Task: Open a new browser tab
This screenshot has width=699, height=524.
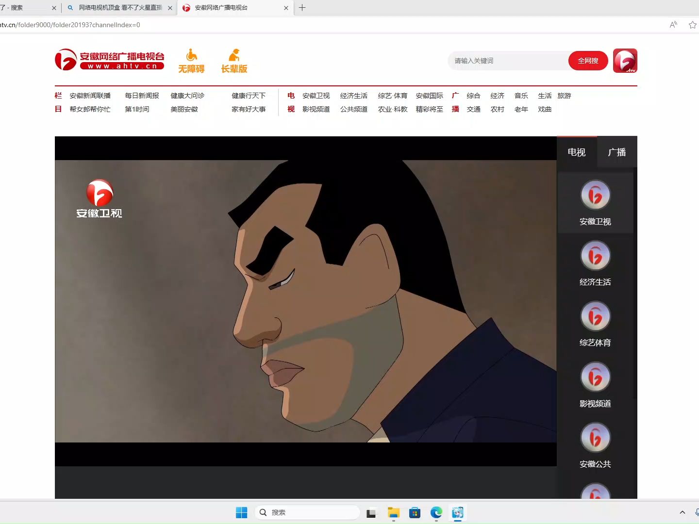Action: pos(302,8)
